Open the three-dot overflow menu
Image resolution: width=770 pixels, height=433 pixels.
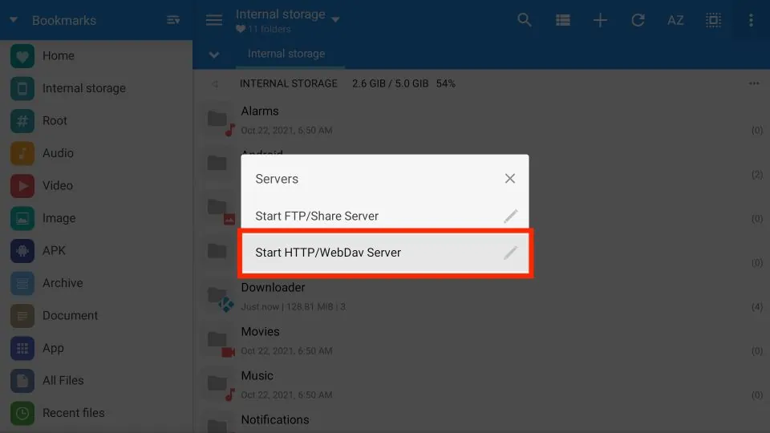[x=751, y=20]
